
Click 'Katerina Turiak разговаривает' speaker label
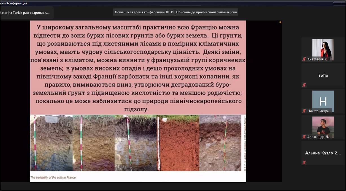click(x=24, y=13)
